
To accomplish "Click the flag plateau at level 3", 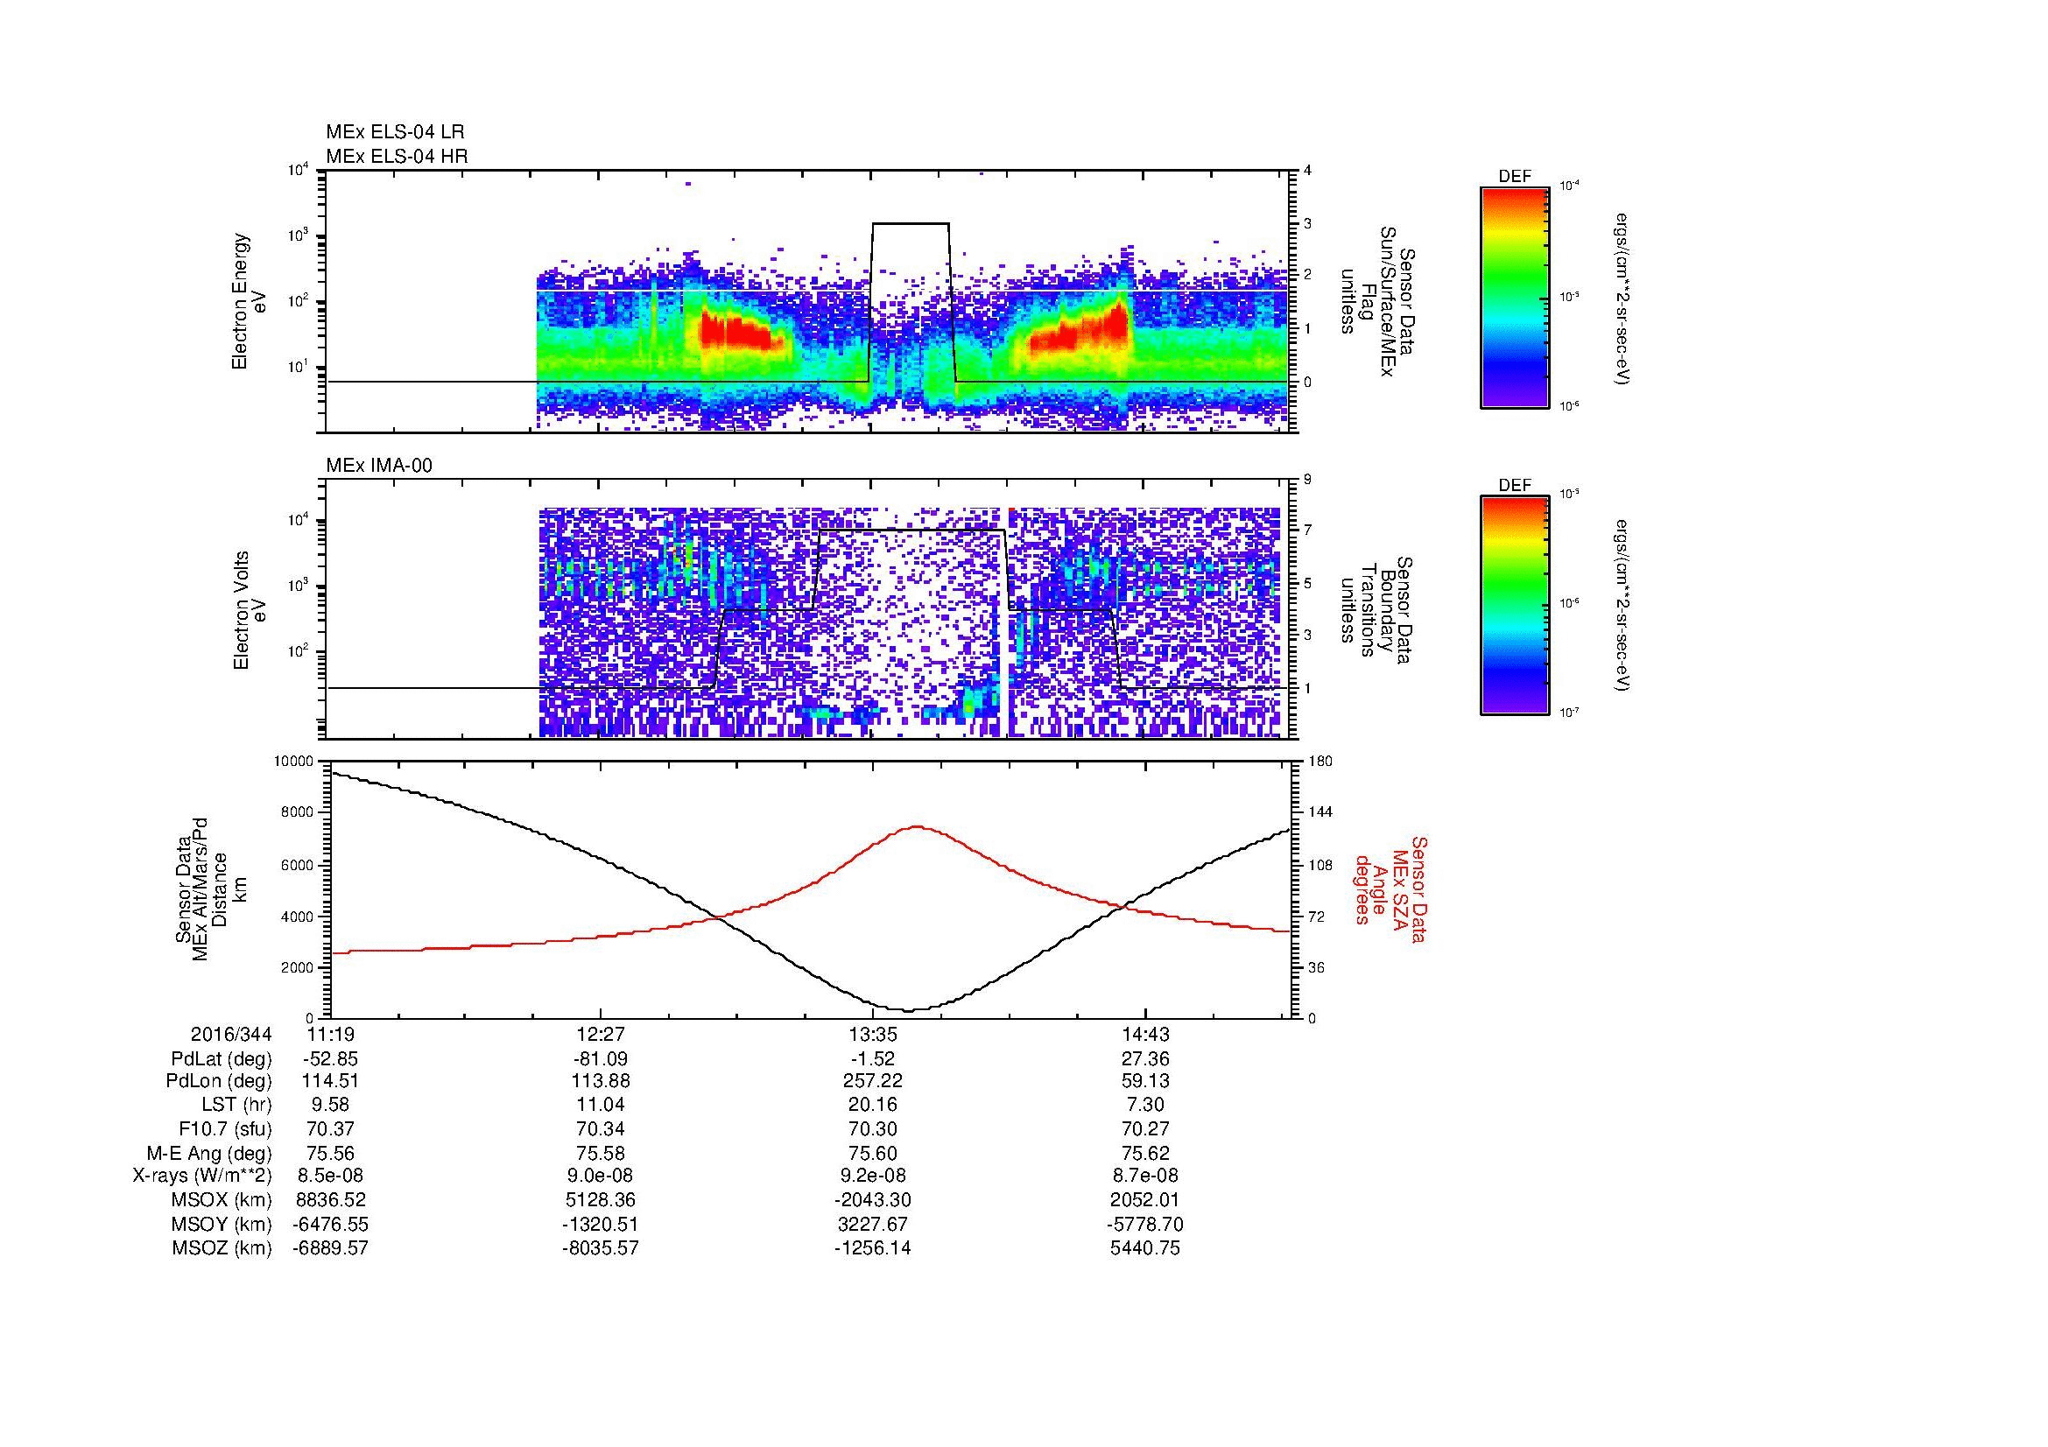I will 911,223.
